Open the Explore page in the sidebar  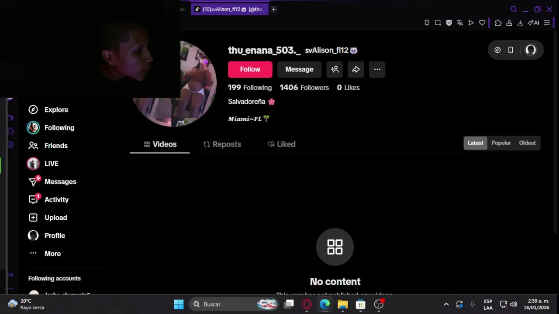pos(48,110)
